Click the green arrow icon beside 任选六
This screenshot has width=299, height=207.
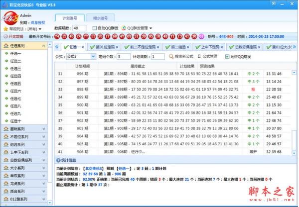click(x=6, y=91)
